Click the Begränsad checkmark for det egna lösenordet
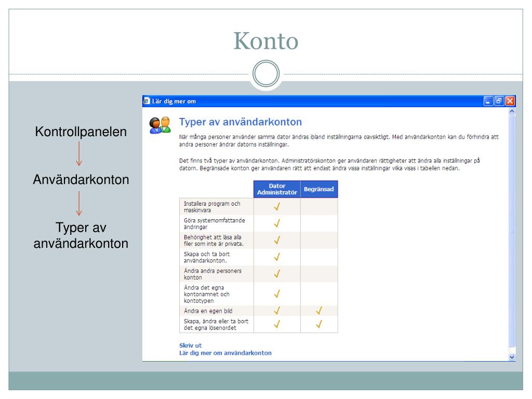 coord(319,324)
